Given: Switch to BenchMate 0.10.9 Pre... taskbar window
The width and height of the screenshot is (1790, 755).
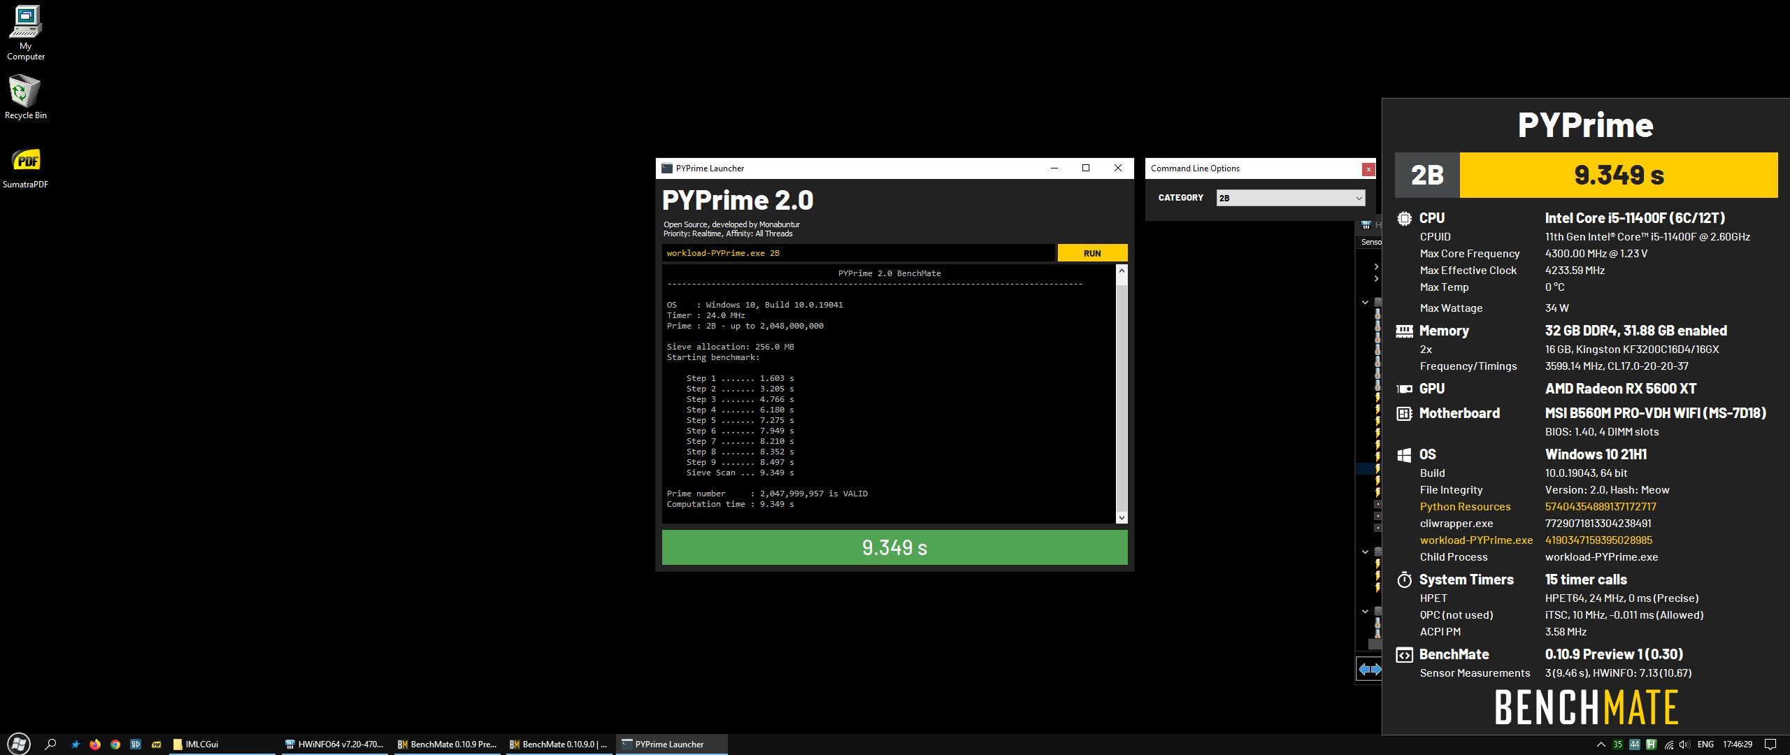Looking at the screenshot, I should pos(447,744).
